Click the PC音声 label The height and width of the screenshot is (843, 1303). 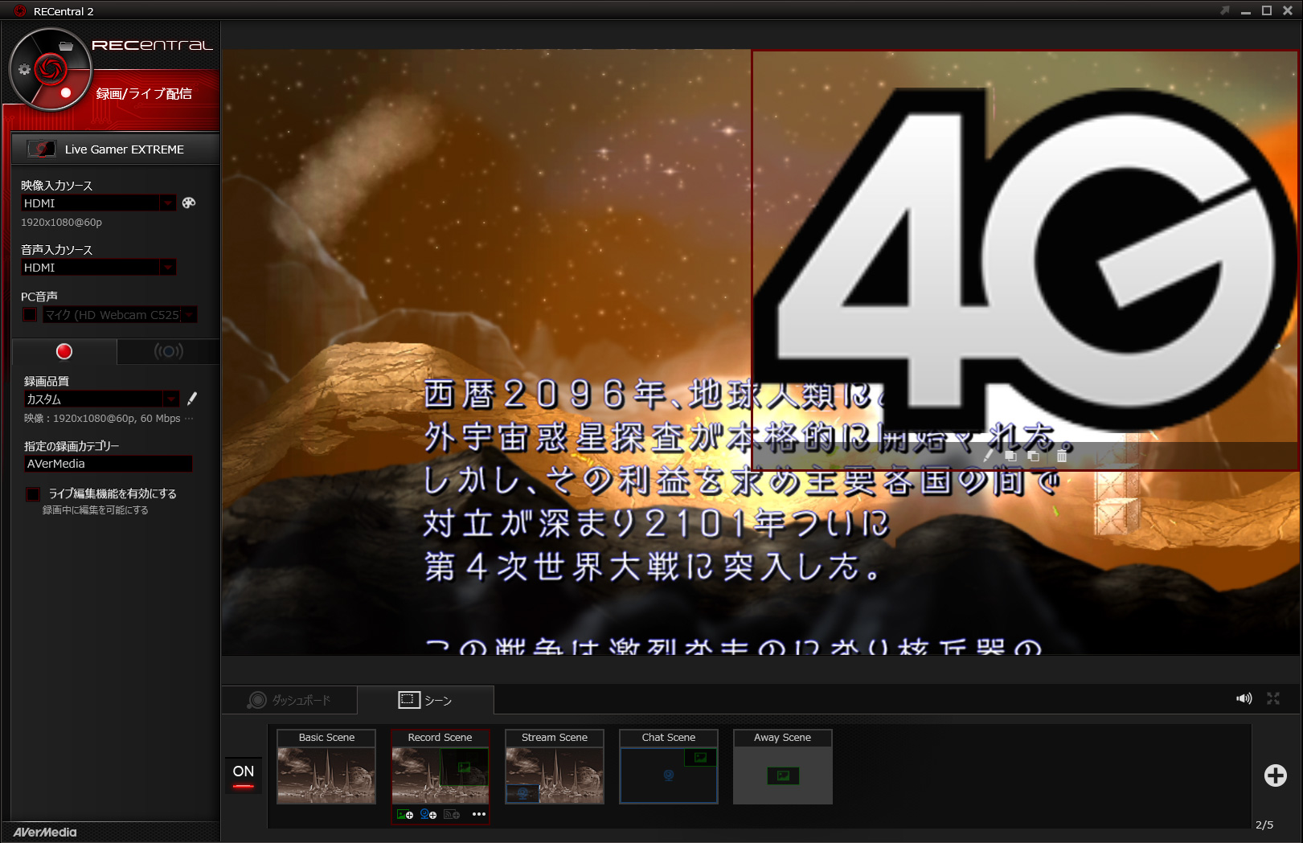(x=39, y=297)
